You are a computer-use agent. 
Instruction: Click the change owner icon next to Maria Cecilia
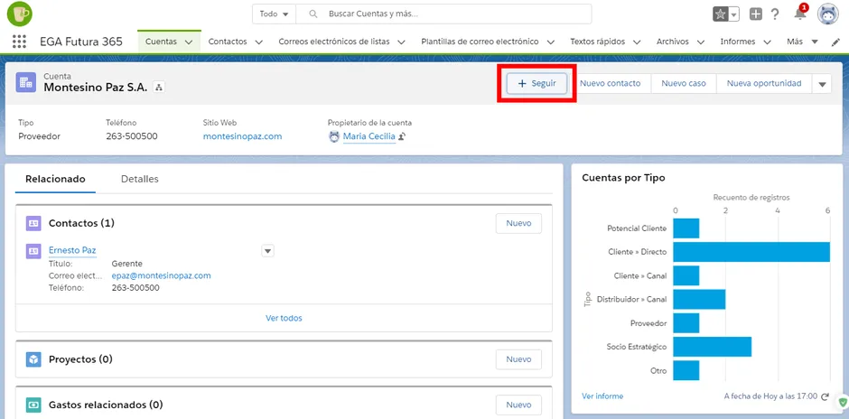[402, 137]
